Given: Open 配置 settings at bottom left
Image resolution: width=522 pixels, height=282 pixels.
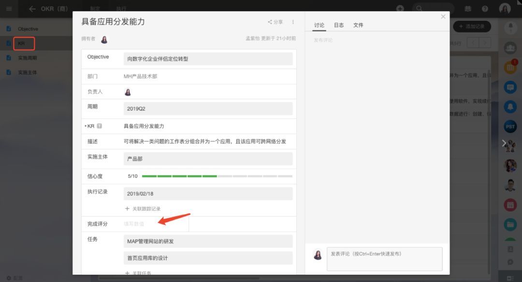Looking at the screenshot, I should pos(14,278).
